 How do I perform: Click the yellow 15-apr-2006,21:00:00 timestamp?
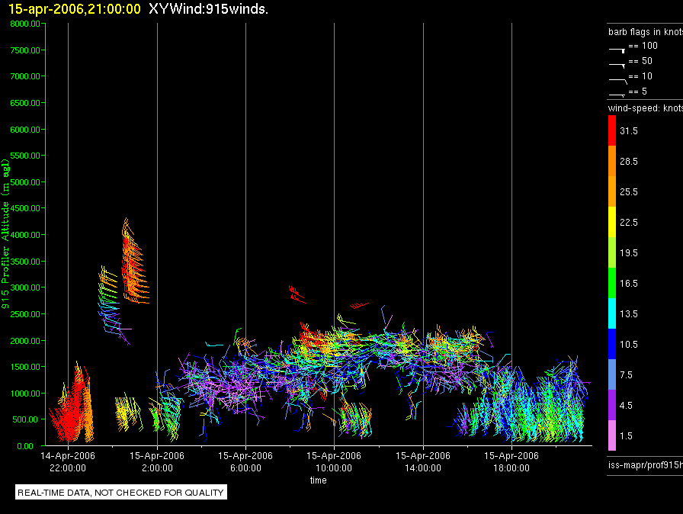click(75, 9)
